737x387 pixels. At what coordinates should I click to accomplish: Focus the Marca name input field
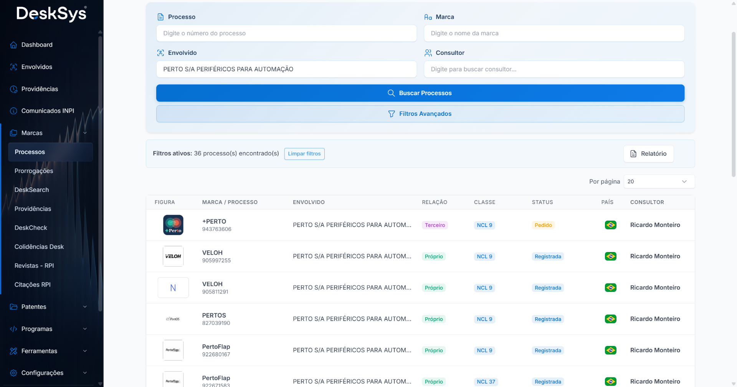[554, 33]
